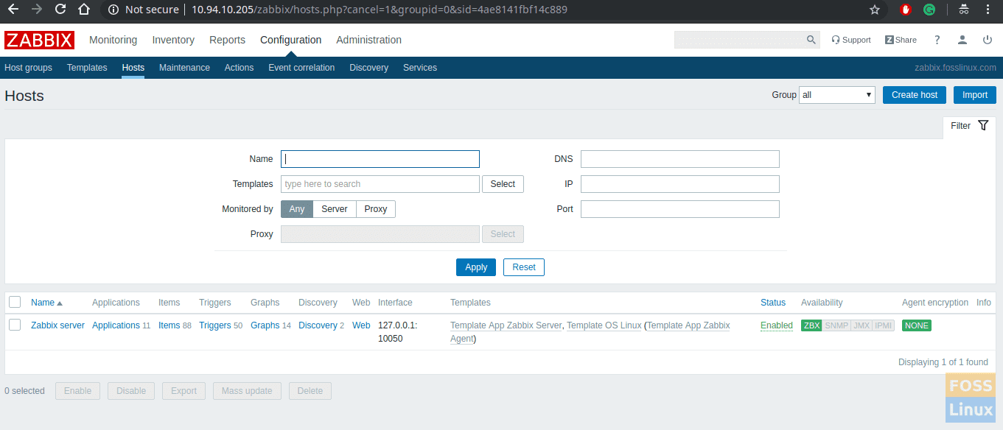Go to the Templates submenu tab
1003x430 pixels.
coord(87,68)
